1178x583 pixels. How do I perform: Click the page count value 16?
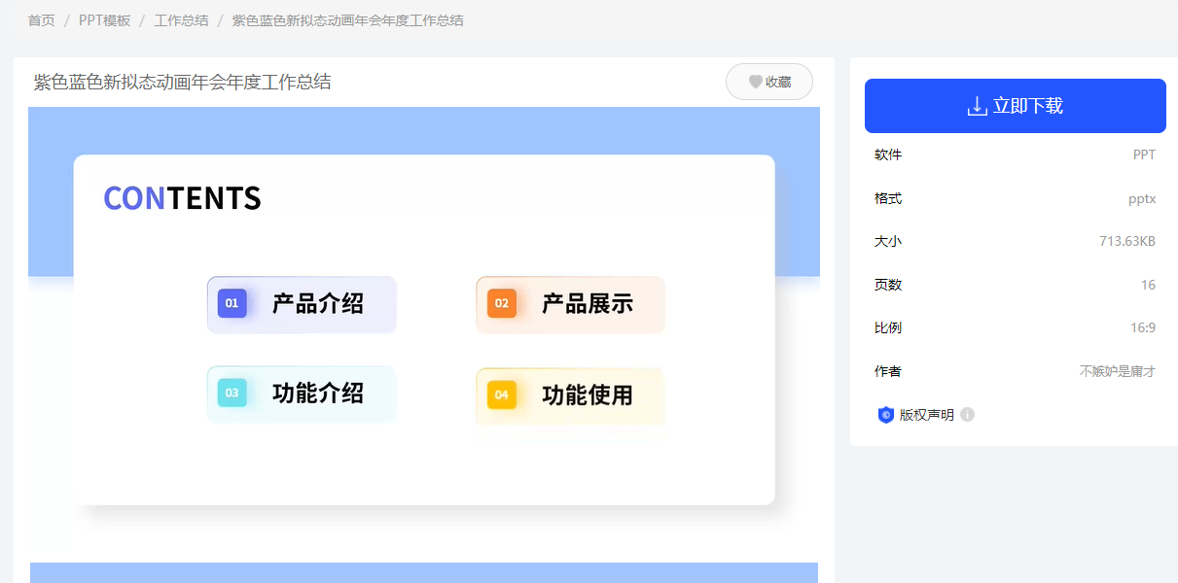1149,285
